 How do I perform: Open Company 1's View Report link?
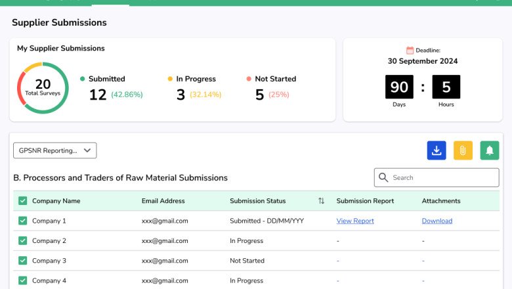pyautogui.click(x=355, y=221)
